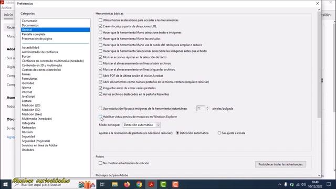Open the volume tray icon
This screenshot has width=336, height=189.
tap(303, 184)
